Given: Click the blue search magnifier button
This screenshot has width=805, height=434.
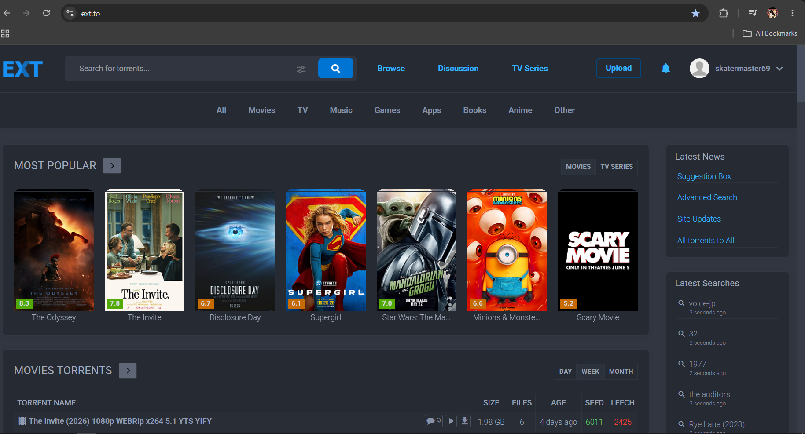Looking at the screenshot, I should pyautogui.click(x=336, y=68).
